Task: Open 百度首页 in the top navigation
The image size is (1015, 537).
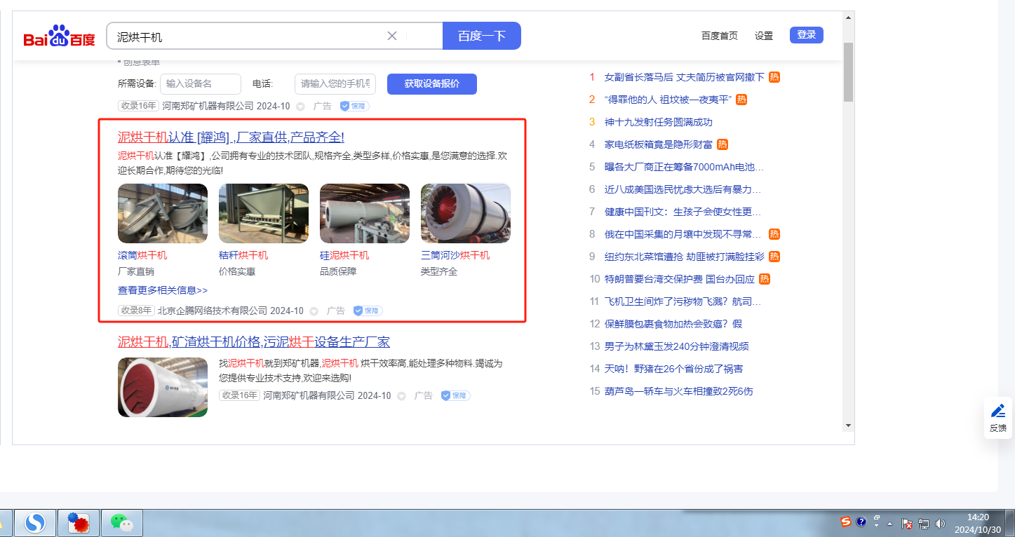Action: tap(719, 36)
